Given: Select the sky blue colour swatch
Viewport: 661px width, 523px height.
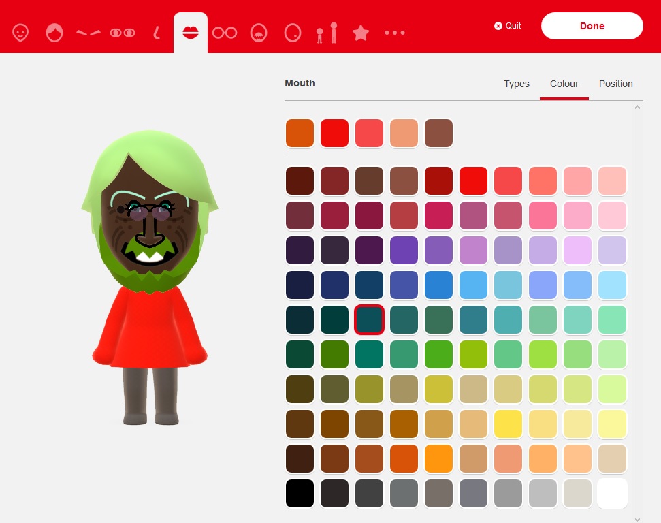Looking at the screenshot, I should tap(473, 285).
